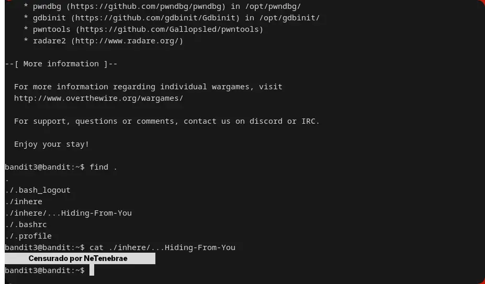Click the word 'discord' in the support line
Screen dimensions: 485x284
coord(266,121)
